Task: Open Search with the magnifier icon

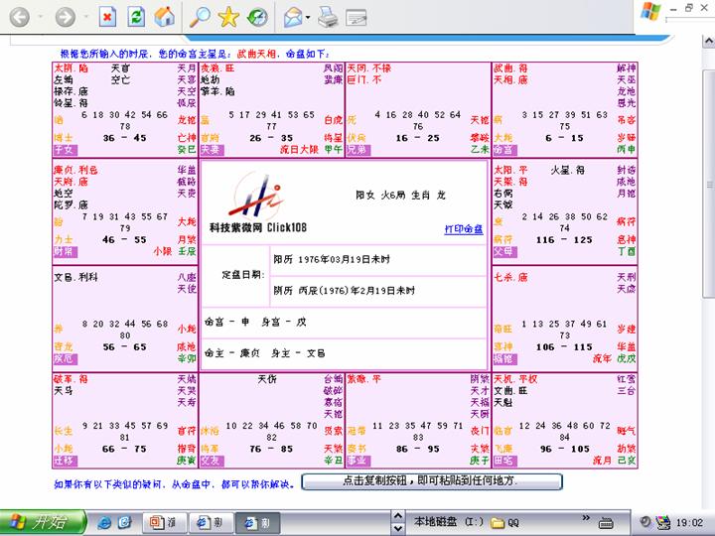Action: tap(201, 17)
